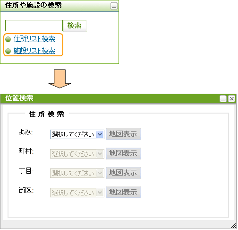
Task: Click the 住所や施設の検索 panel header
Action: [55, 6]
